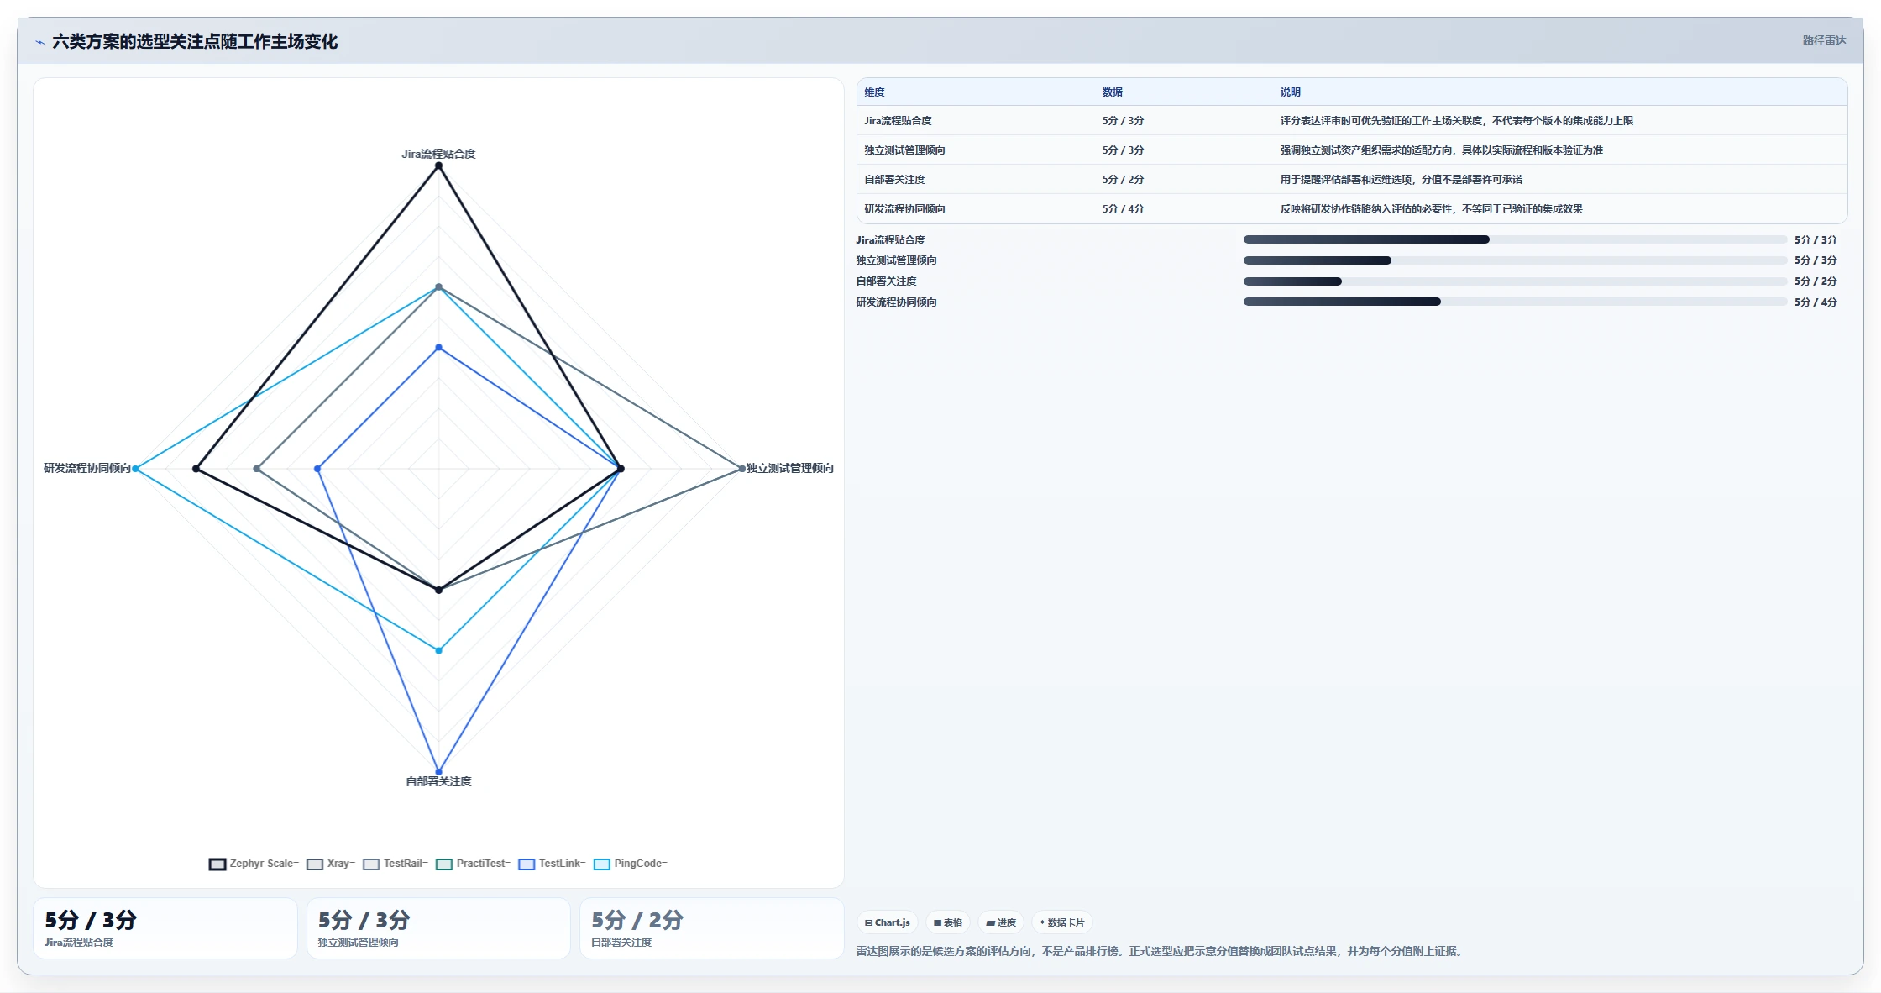Viewport: 1881px width, 993px height.
Task: Click 5分 / 3分 beside Jira流程贴合度 progress bar
Action: 1816,239
